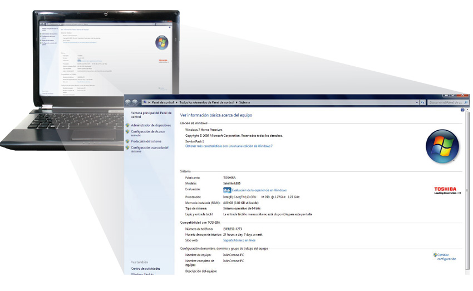Expand the arrow before Panel de control breadcrumb
This screenshot has height=291, width=473.
coord(149,102)
